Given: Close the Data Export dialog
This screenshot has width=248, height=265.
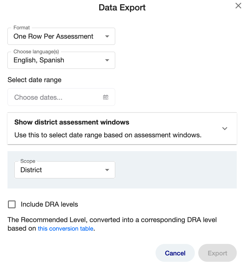Looking at the screenshot, I should tap(238, 6).
